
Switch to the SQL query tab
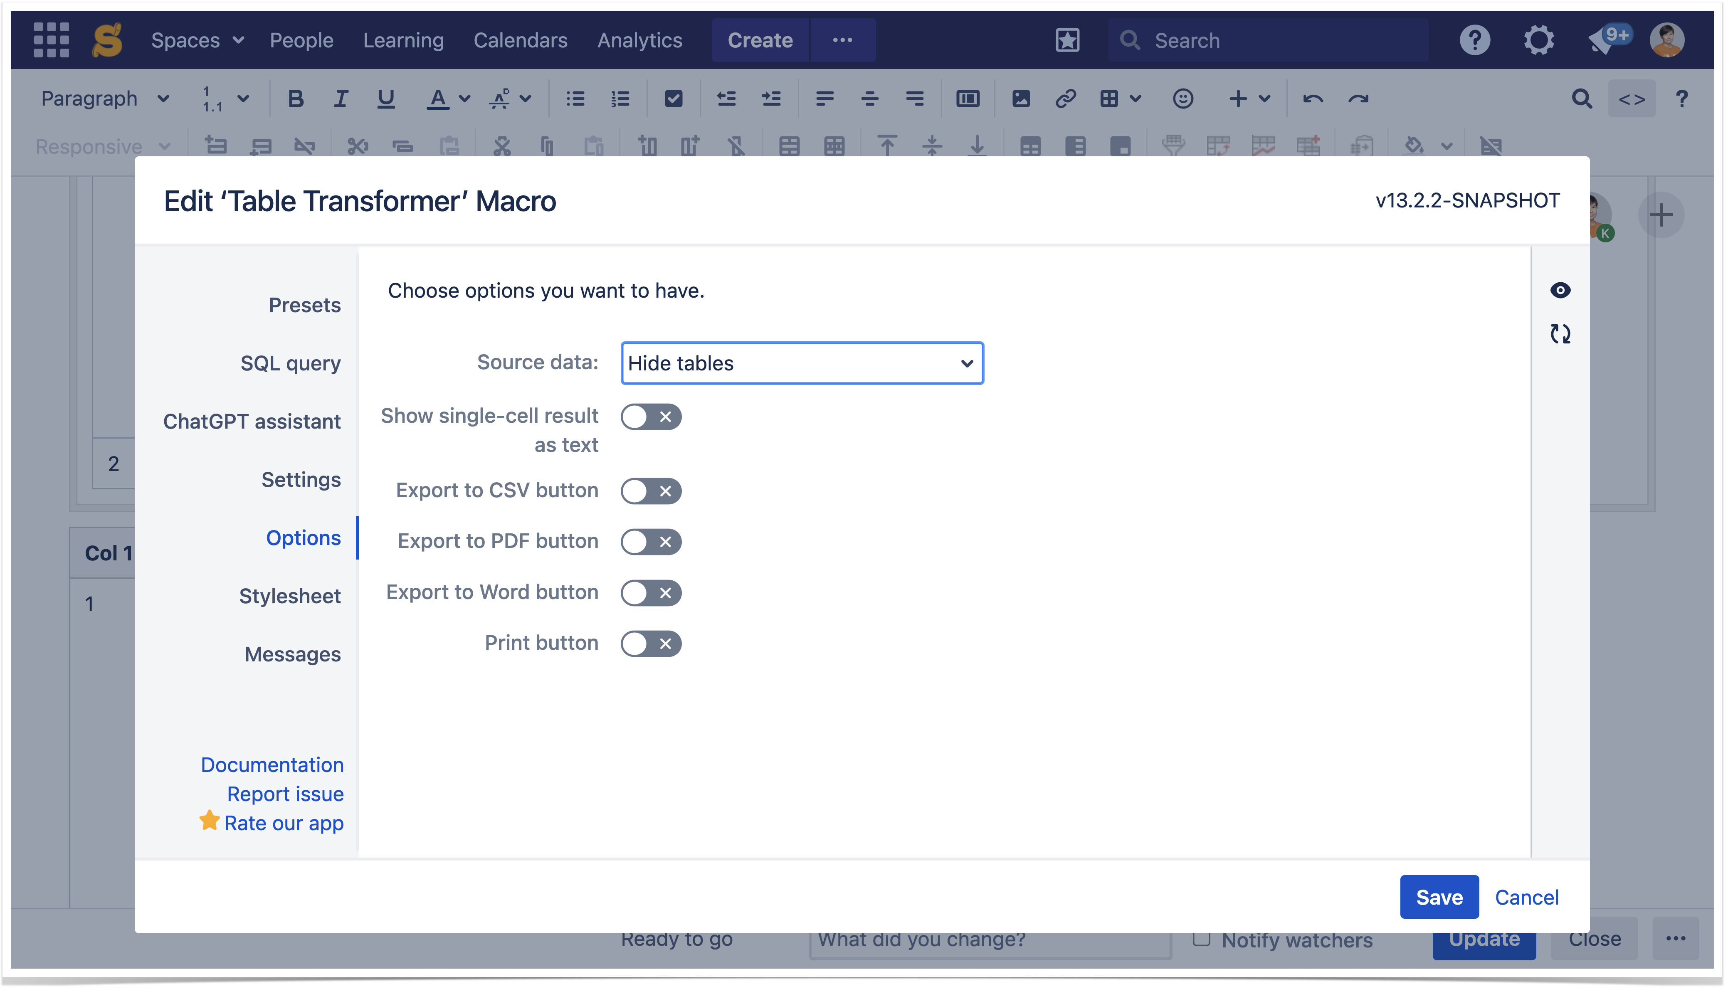(290, 363)
